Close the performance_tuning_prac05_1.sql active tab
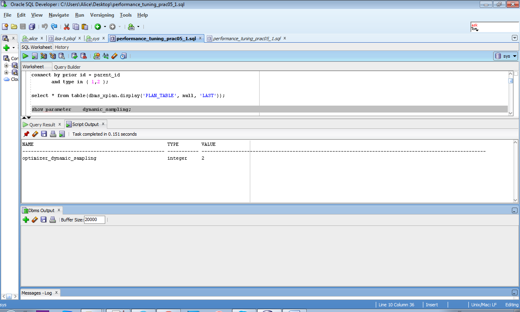Viewport: 520px width, 312px height. point(200,39)
